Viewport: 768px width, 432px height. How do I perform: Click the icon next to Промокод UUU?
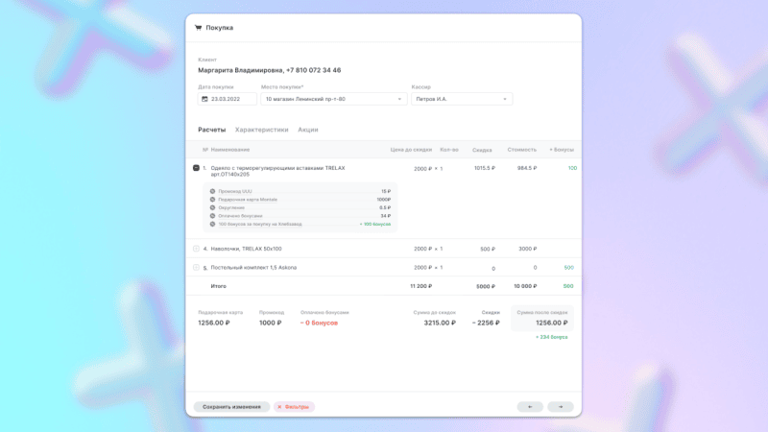pos(212,191)
